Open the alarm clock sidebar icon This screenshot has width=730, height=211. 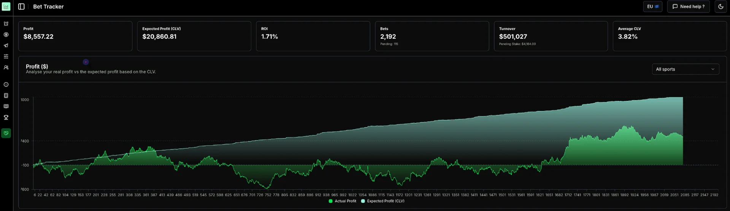coord(6,24)
